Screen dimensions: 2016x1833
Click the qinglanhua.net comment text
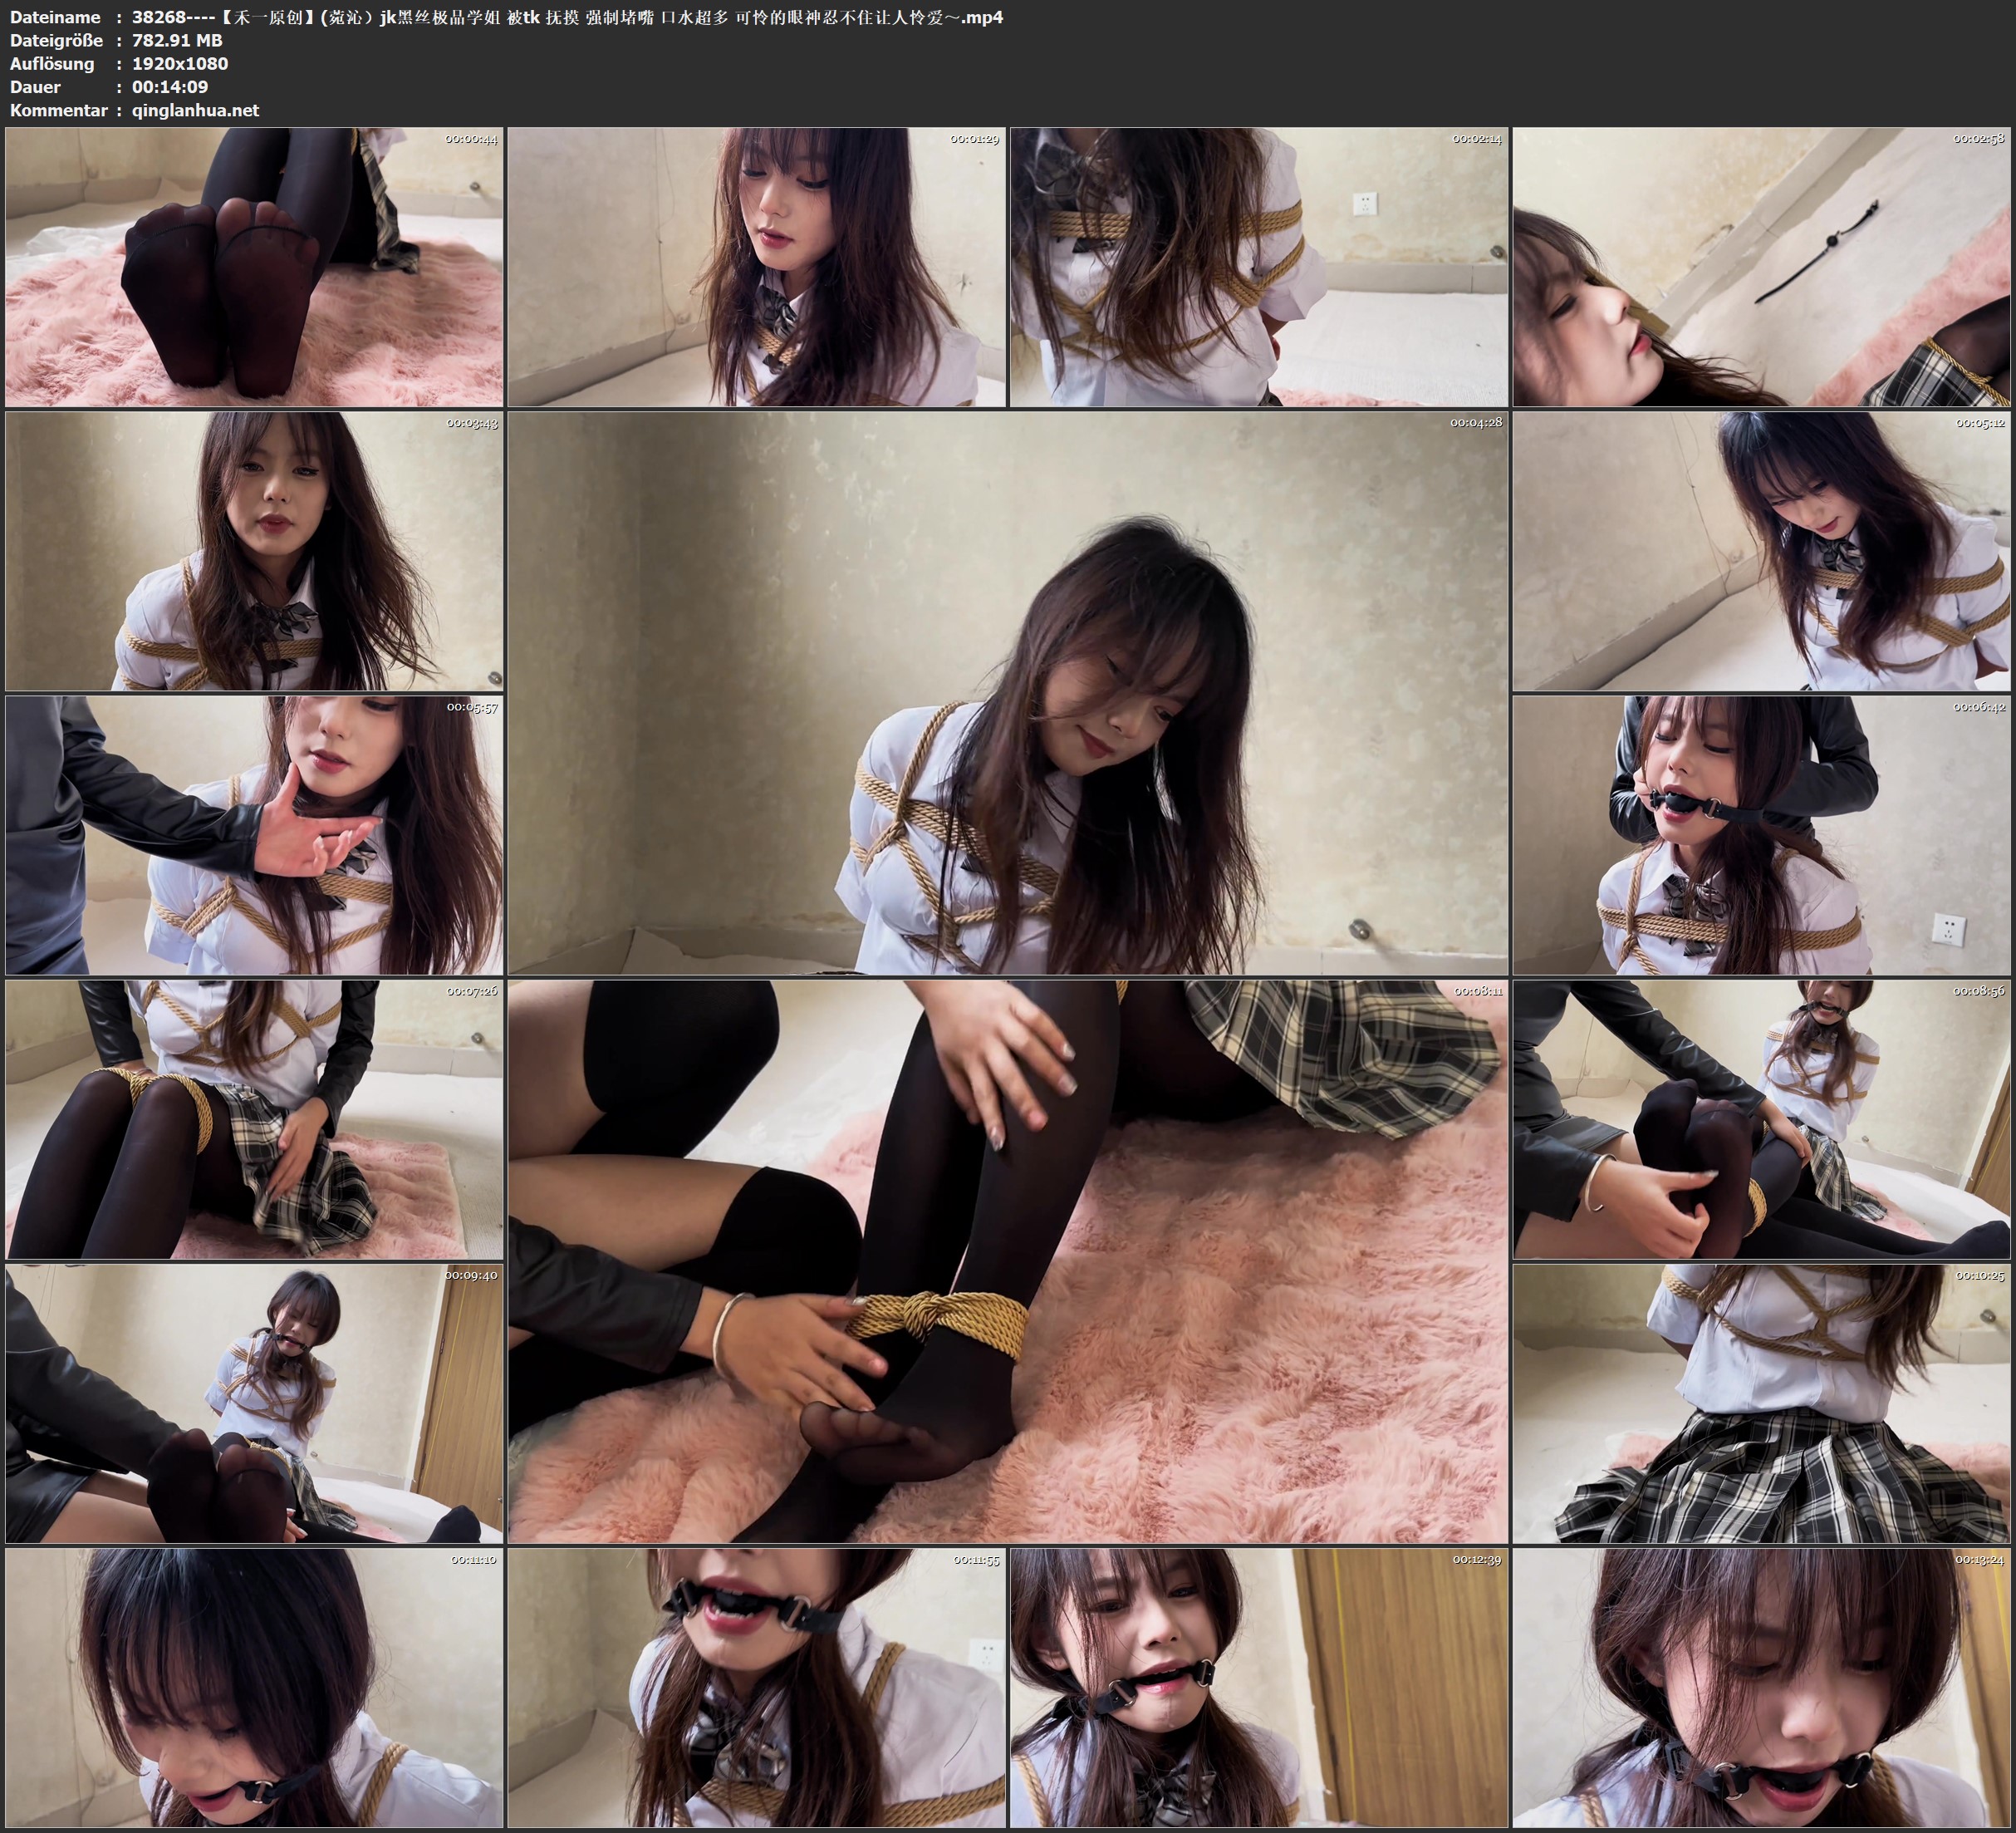click(x=195, y=110)
